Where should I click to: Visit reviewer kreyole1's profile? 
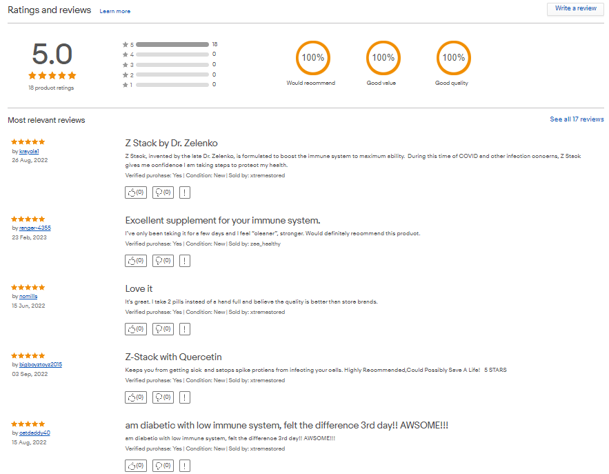pos(29,152)
